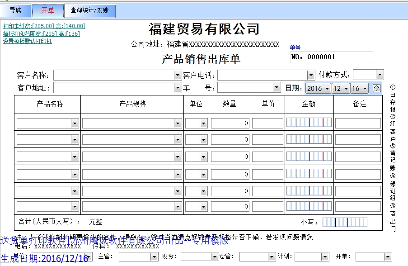The width and height of the screenshot is (408, 266).
Task: Expand the 主管 dropdown
Action: (154, 257)
